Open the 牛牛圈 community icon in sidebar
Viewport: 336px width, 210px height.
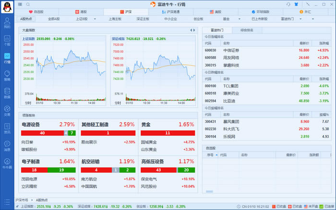[7, 163]
